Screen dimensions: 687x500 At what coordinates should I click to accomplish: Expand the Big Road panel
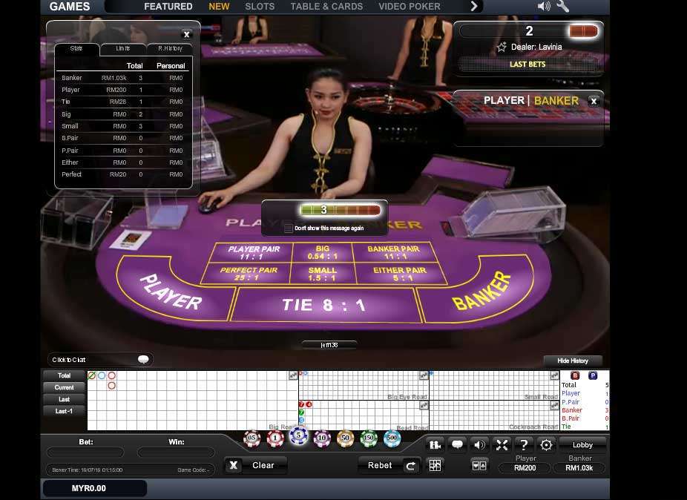pyautogui.click(x=293, y=375)
